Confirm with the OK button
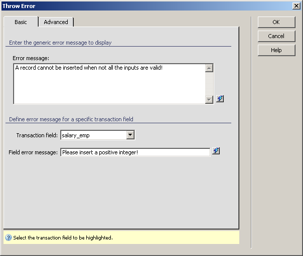This screenshot has width=303, height=256. tap(276, 22)
